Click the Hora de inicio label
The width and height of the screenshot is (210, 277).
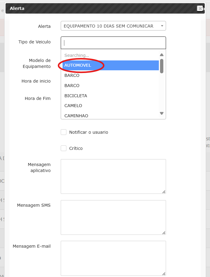(x=36, y=81)
